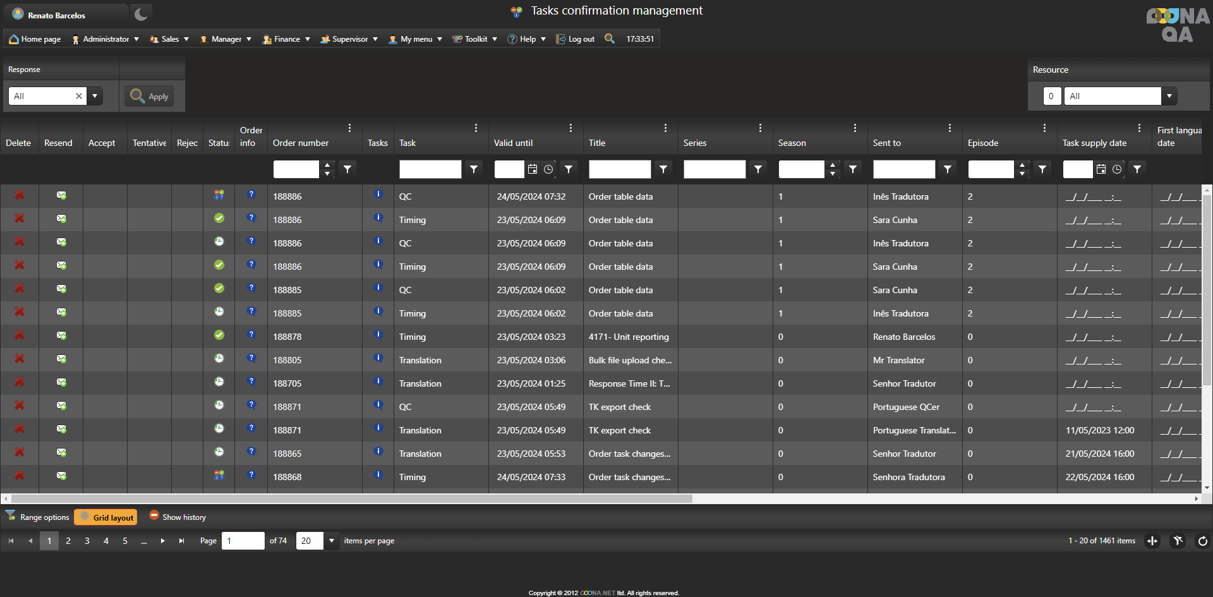Click the magnifier search icon in menu bar
This screenshot has width=1213, height=597.
pos(610,39)
